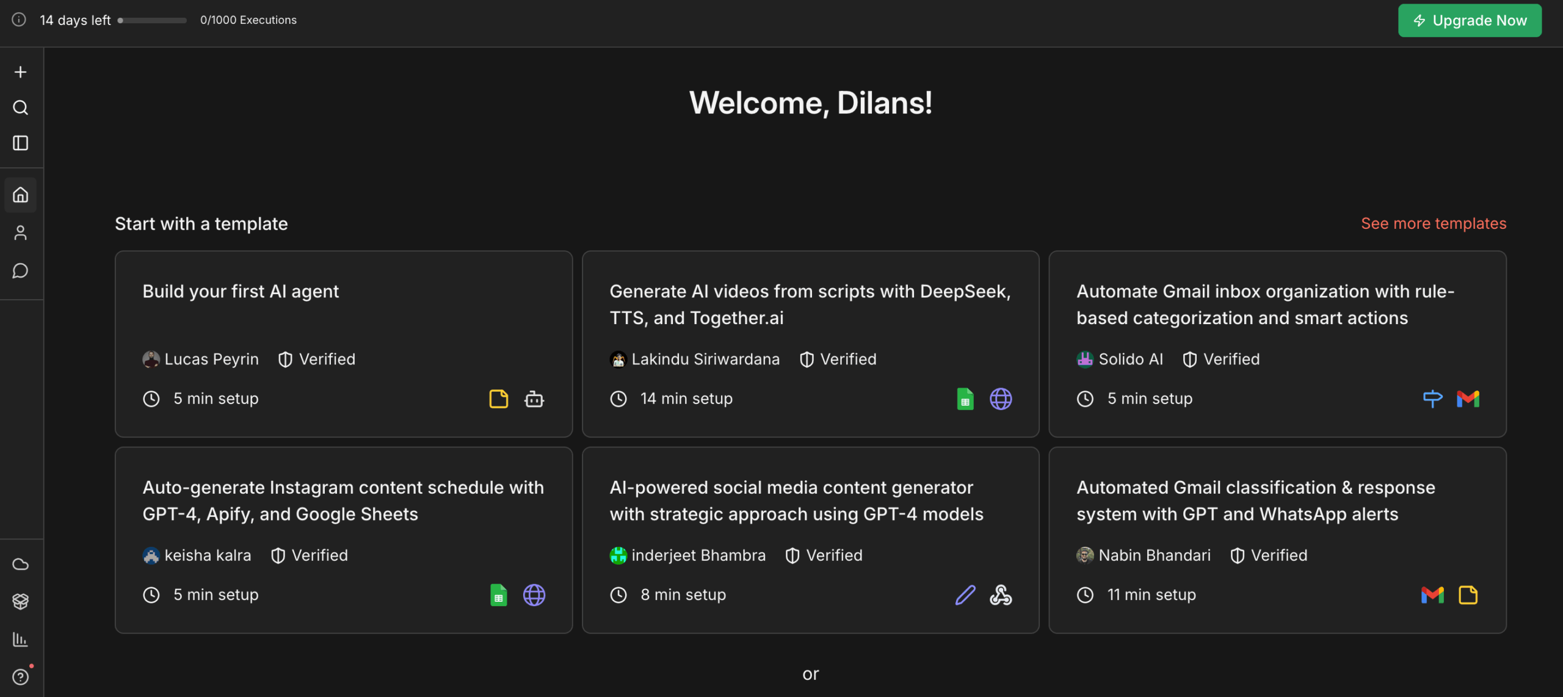Click the plus icon in the sidebar

[21, 72]
